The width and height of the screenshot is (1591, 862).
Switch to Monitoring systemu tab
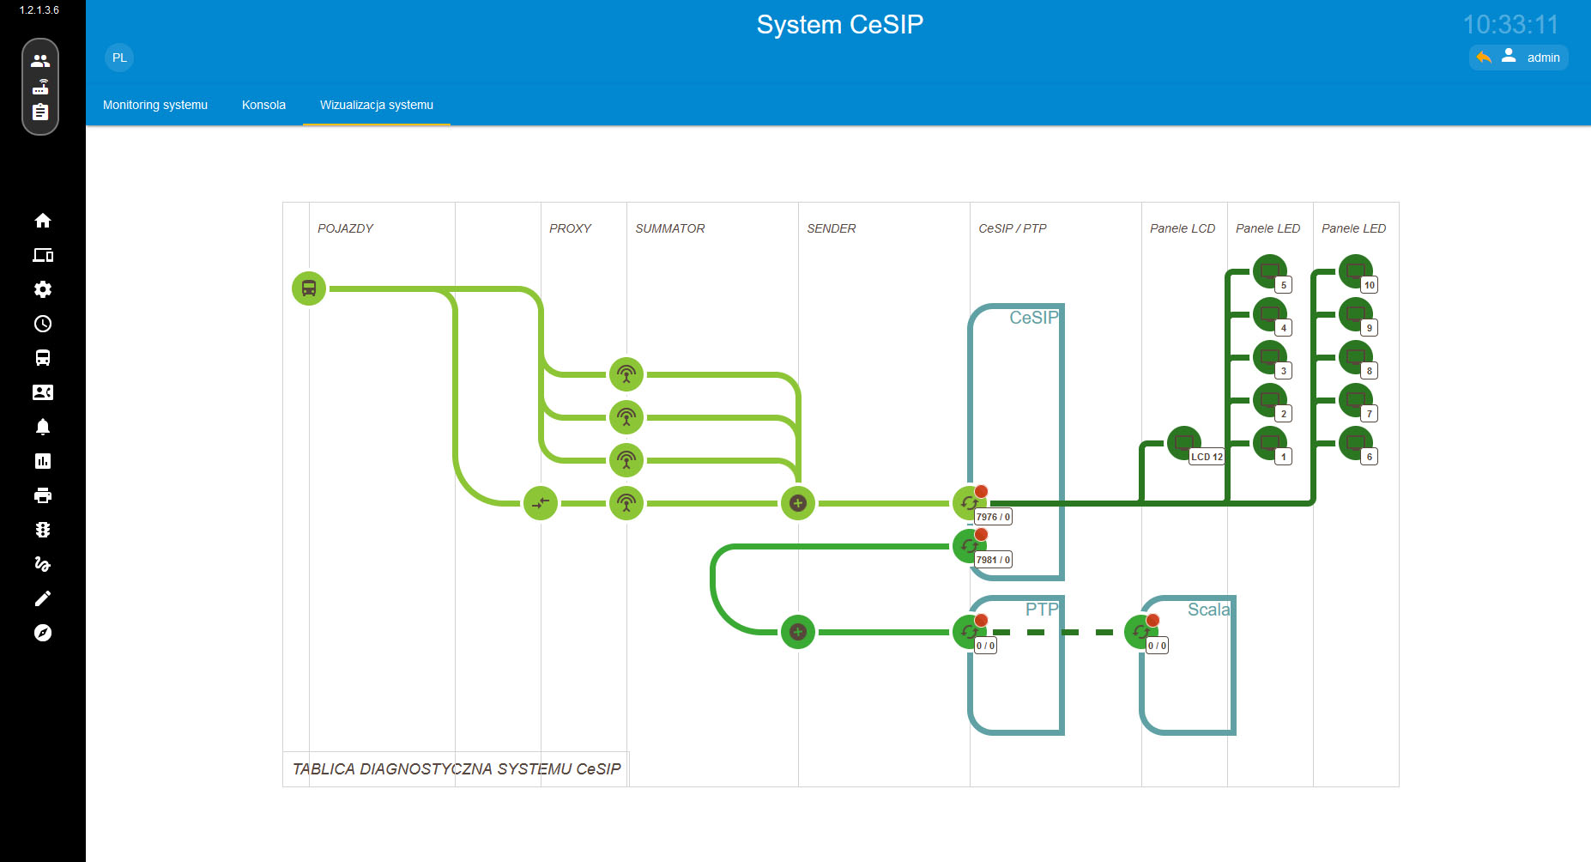point(155,105)
